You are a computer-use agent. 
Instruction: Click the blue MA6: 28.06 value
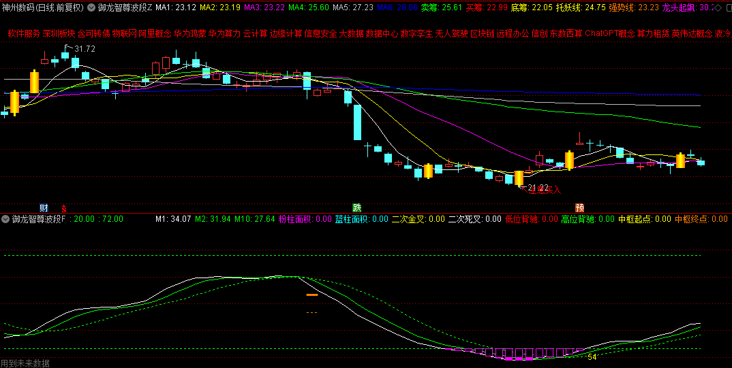(397, 7)
